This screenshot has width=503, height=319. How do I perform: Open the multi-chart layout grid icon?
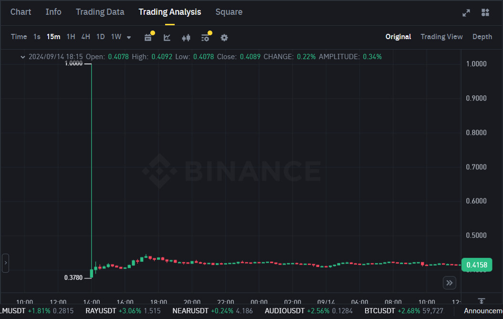(485, 12)
